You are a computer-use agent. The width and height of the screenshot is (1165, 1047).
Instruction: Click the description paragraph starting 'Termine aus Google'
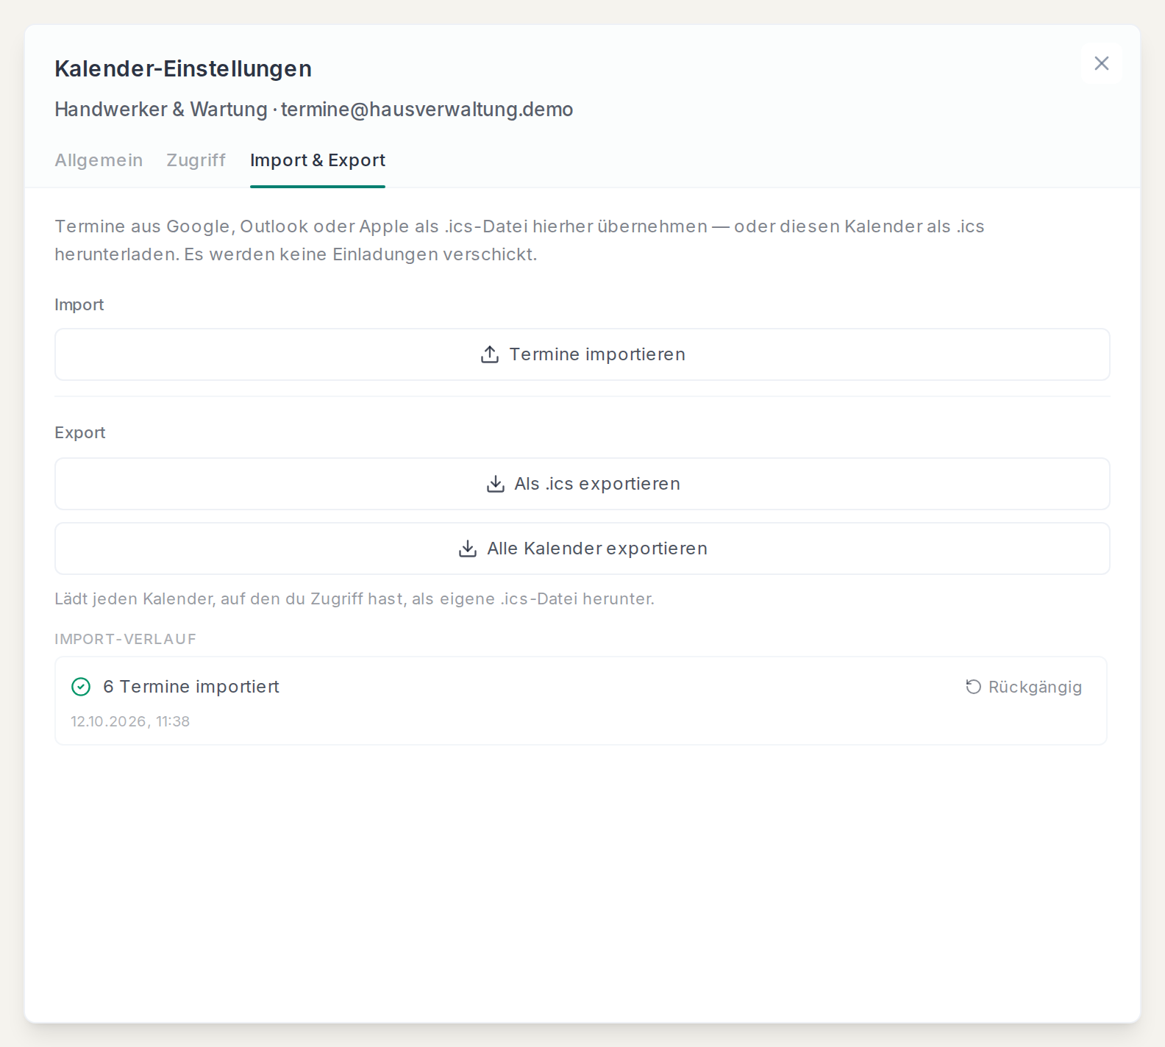coord(519,240)
